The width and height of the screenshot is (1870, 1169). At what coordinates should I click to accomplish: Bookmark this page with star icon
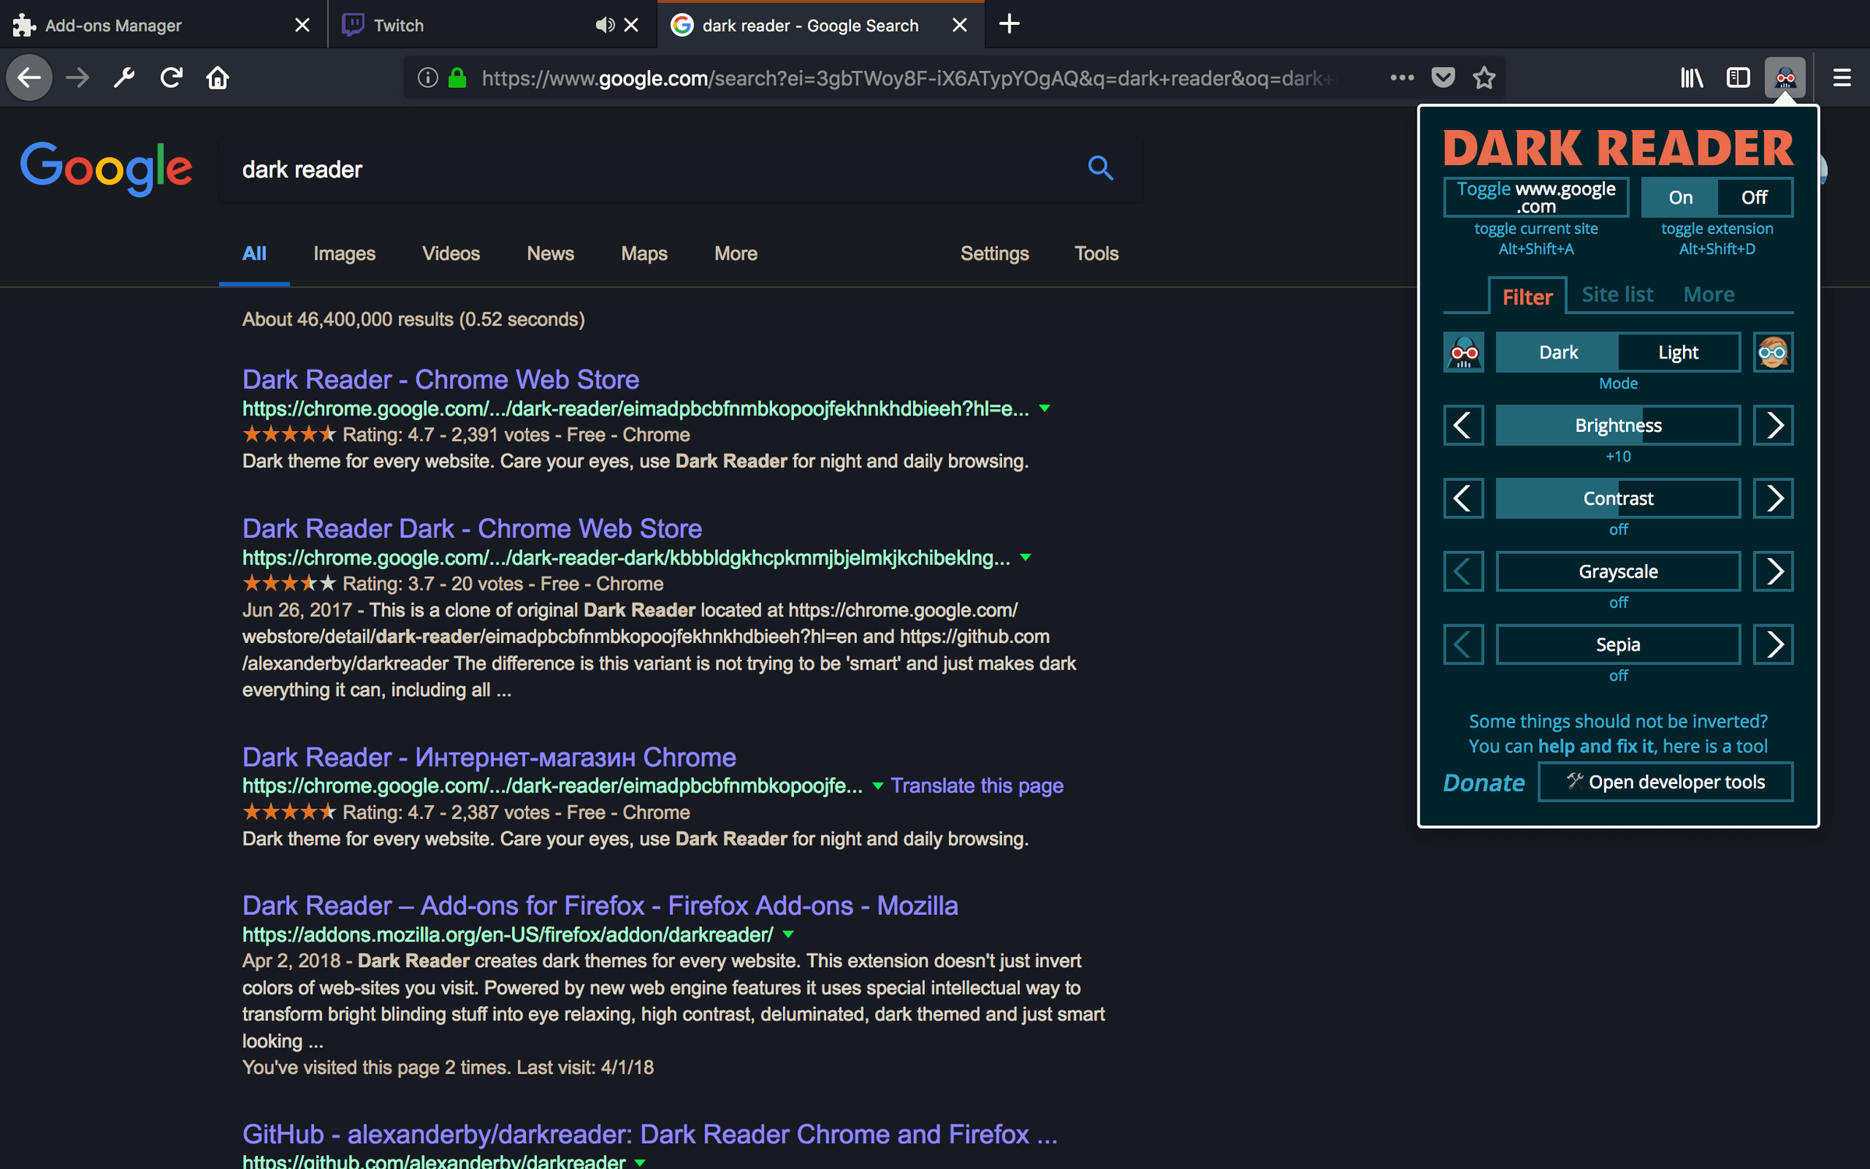1484,77
